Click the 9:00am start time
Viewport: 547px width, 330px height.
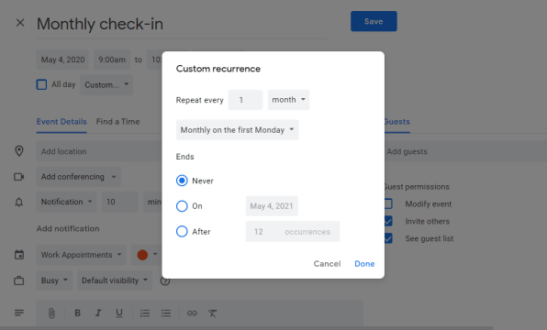[x=112, y=60]
